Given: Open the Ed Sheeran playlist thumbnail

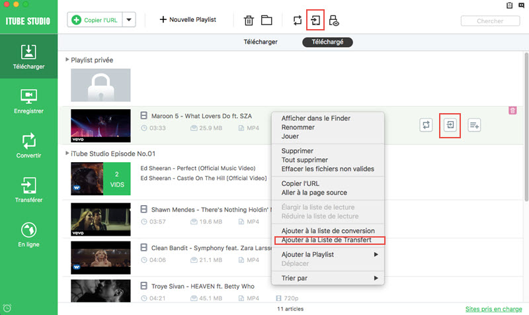Looking at the screenshot, I should point(101,179).
